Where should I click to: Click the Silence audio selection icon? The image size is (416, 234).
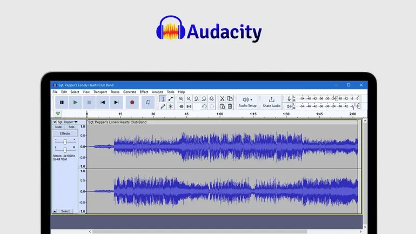[189, 106]
